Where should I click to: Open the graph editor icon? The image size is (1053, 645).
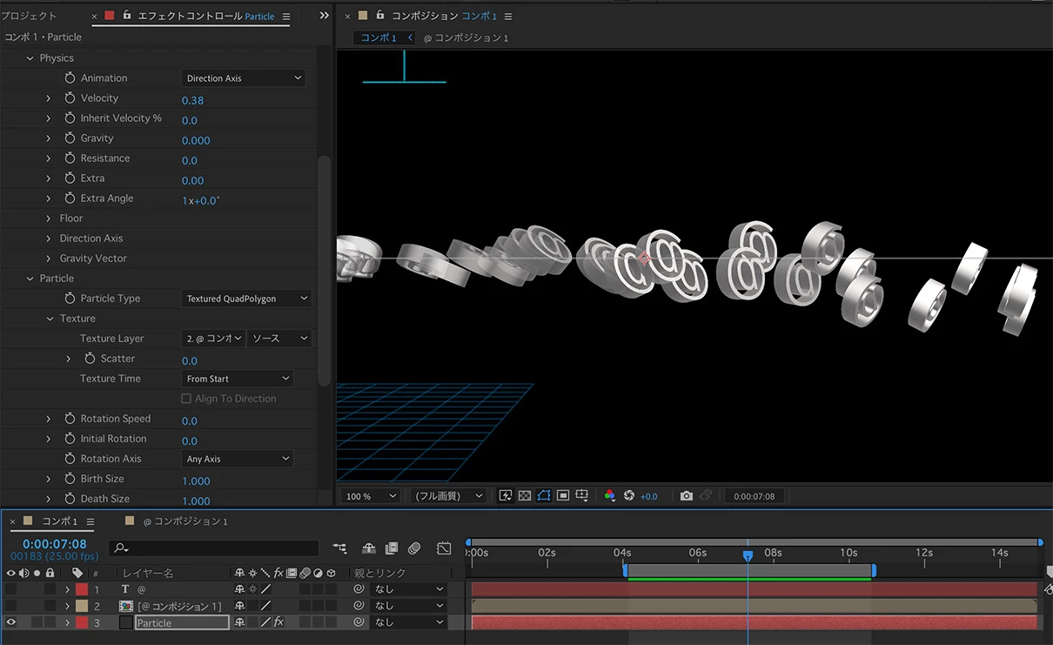point(444,548)
